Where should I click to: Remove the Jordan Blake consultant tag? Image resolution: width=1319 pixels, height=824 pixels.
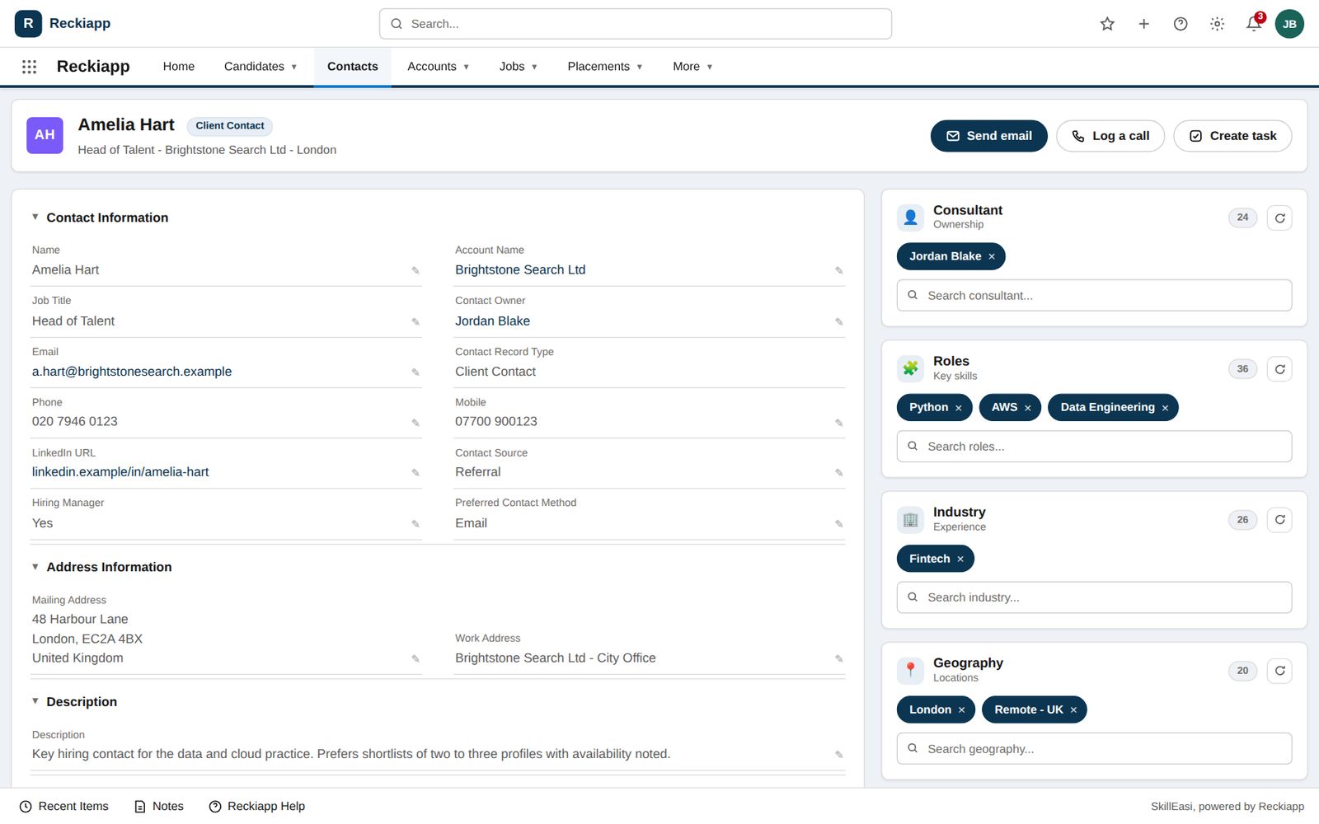point(992,257)
